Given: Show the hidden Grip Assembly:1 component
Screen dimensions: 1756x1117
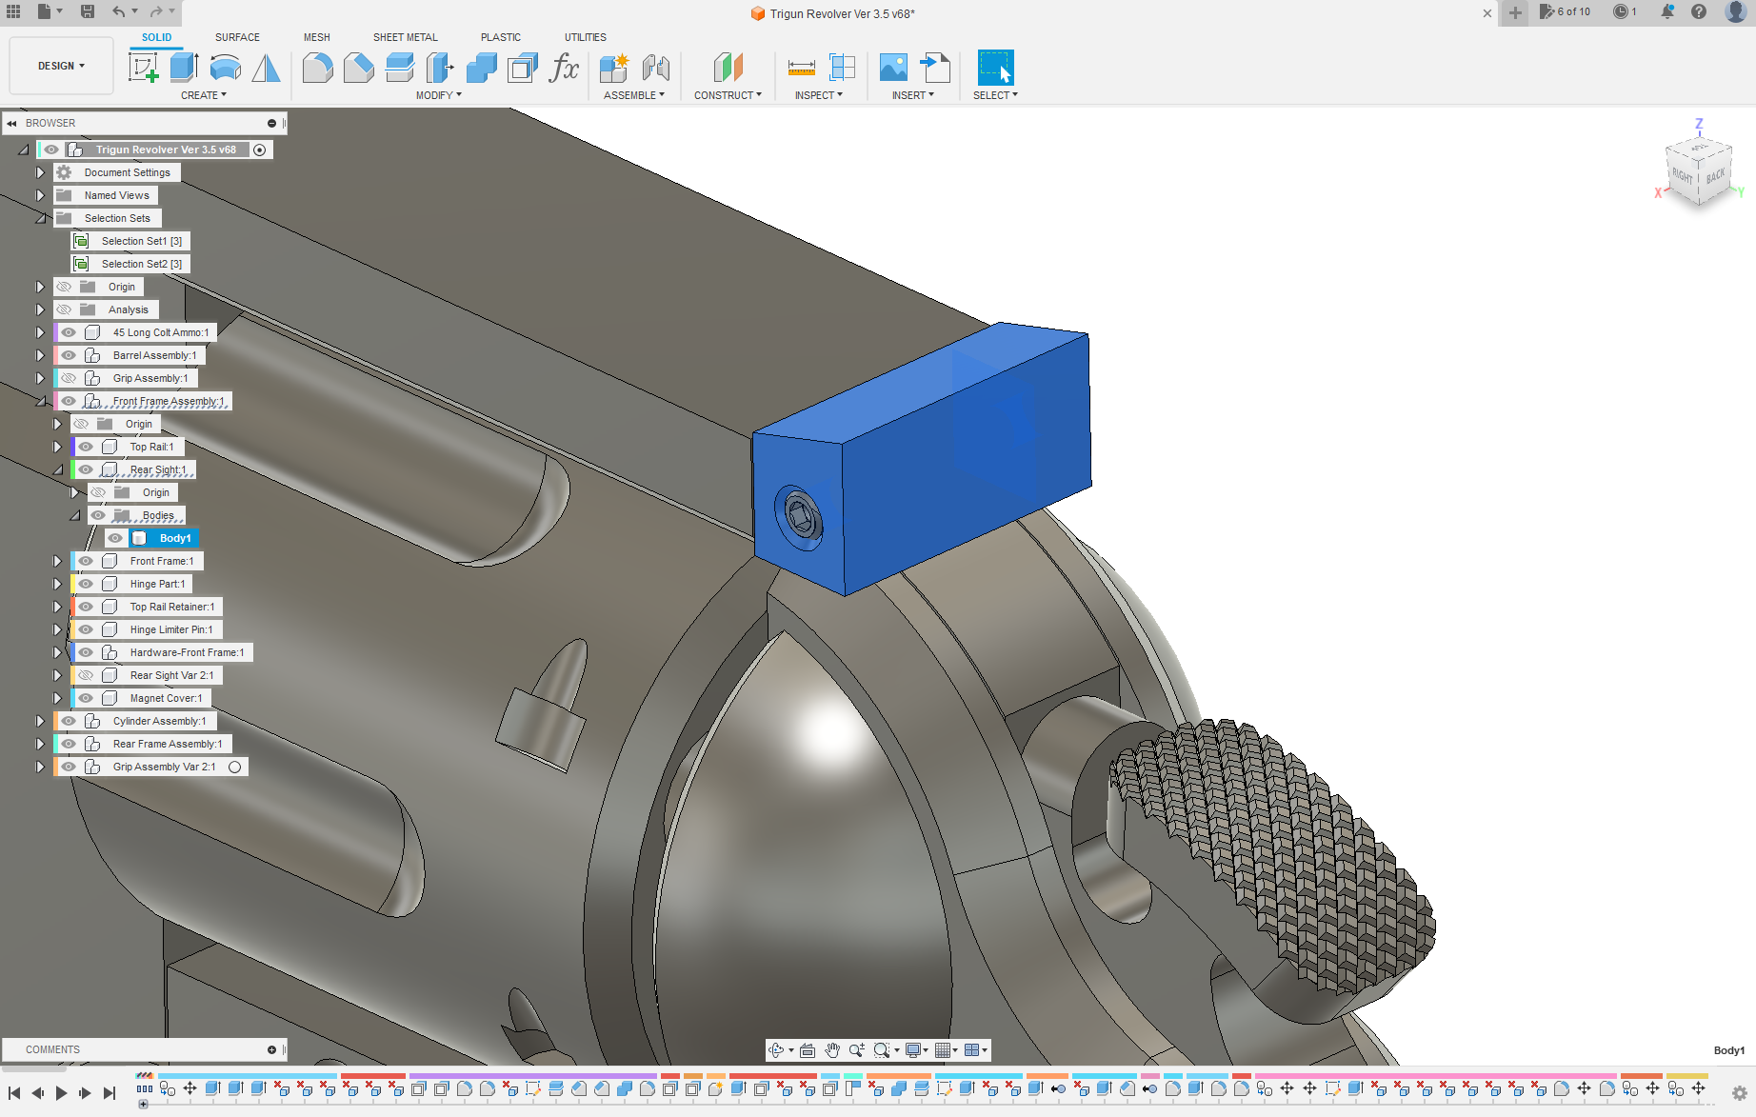Looking at the screenshot, I should pyautogui.click(x=69, y=378).
